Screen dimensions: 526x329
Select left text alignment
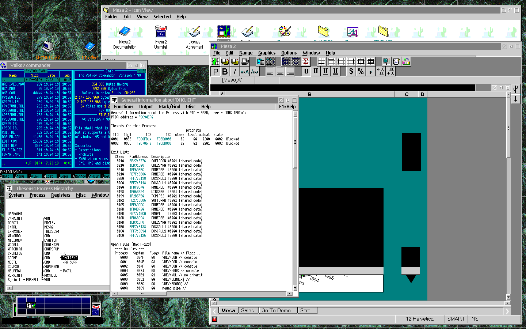(x=270, y=72)
